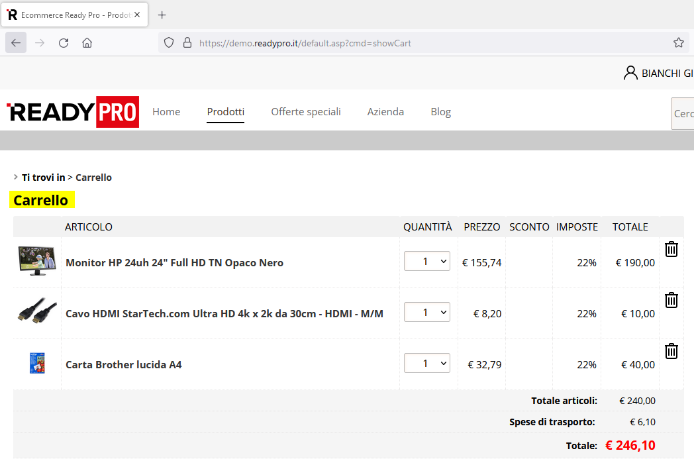Open the Prodotti menu item
Viewport: 694px width, 465px height.
(226, 111)
